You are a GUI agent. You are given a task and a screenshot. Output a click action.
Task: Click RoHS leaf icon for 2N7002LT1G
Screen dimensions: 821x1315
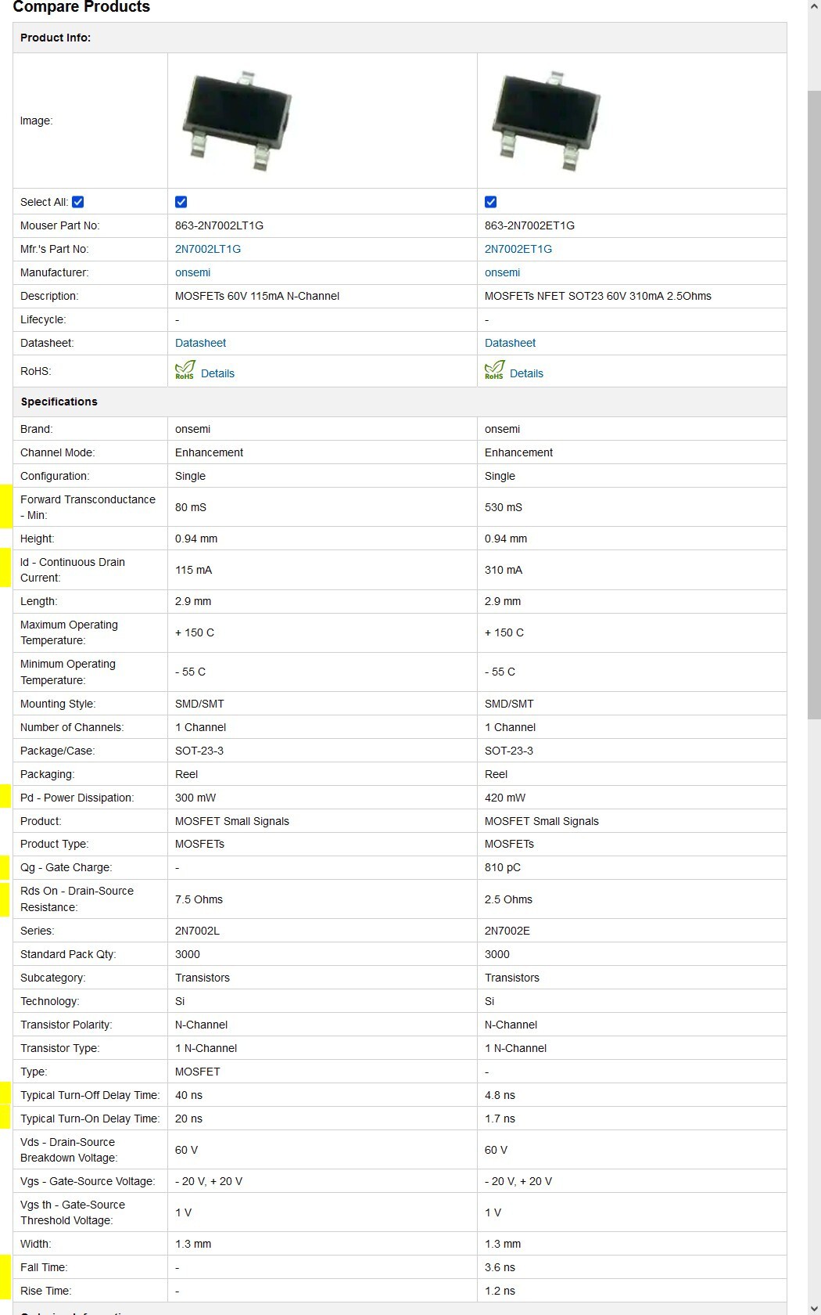185,370
